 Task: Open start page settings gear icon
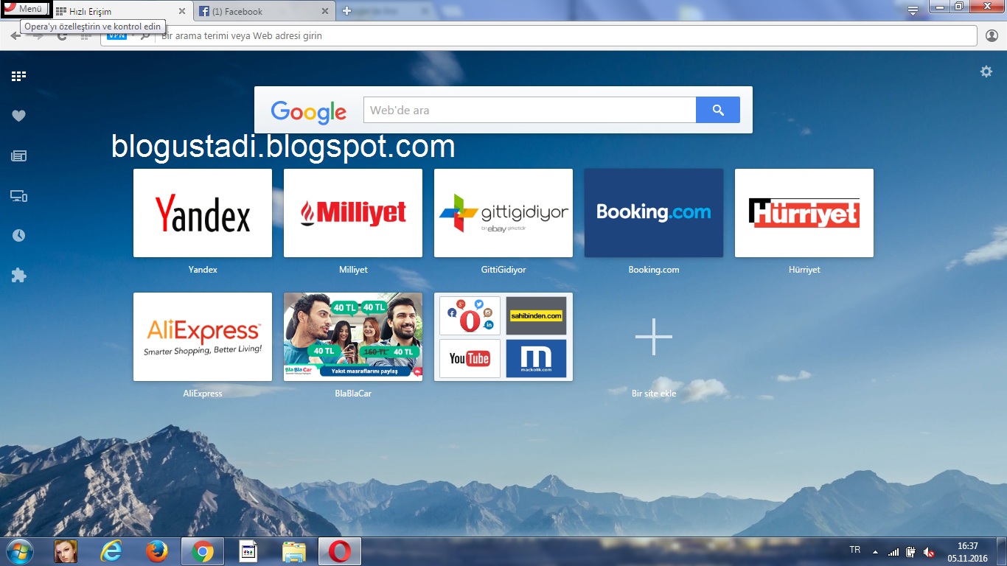click(x=986, y=71)
